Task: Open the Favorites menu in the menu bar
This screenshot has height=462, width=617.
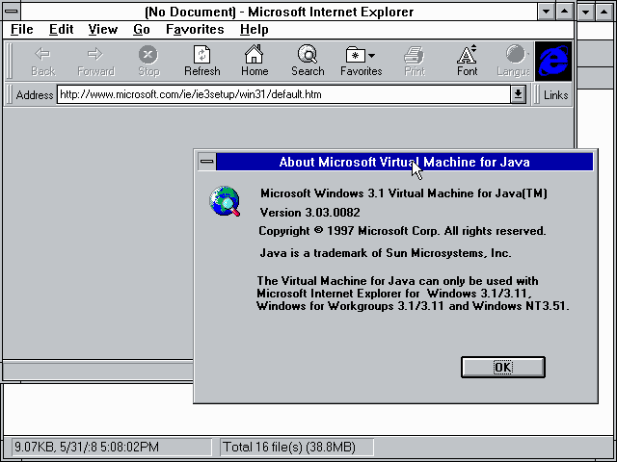Action: 195,30
